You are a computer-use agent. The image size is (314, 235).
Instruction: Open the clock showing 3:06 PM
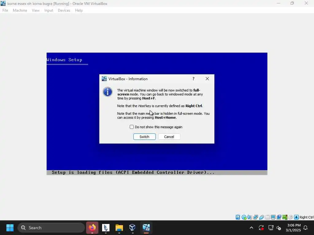pyautogui.click(x=293, y=228)
